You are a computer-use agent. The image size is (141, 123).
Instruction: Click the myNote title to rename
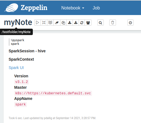[18, 22]
